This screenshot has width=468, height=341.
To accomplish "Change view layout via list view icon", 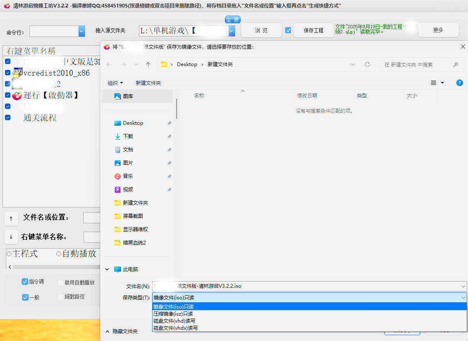I will 434,83.
